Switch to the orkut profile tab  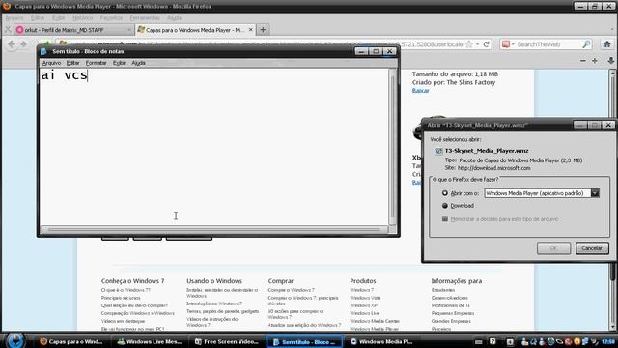(73, 30)
